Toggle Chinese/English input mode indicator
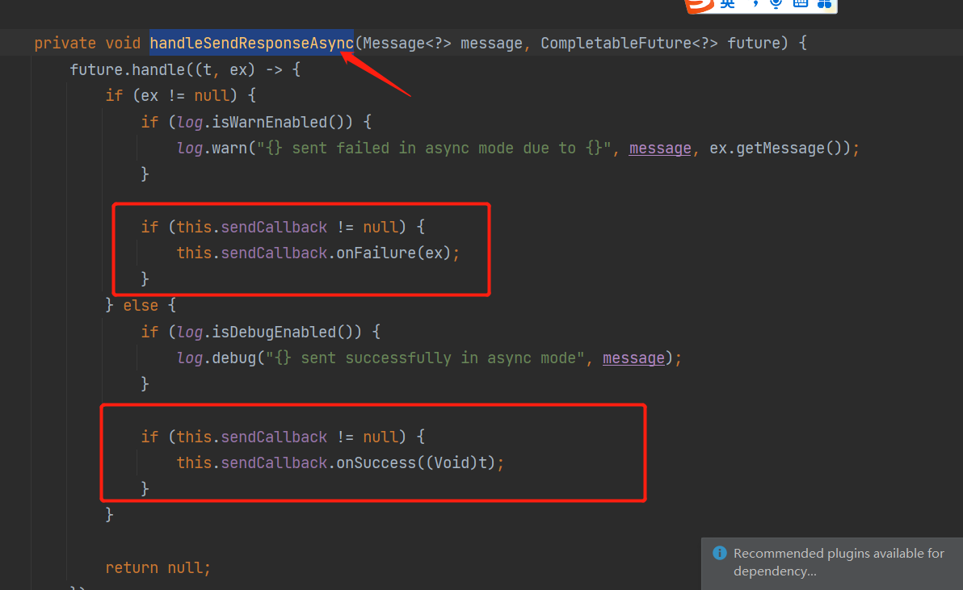This screenshot has width=963, height=590. 726,6
